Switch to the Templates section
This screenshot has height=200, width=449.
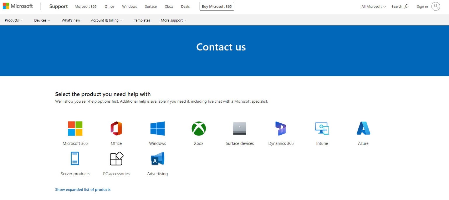pos(142,20)
